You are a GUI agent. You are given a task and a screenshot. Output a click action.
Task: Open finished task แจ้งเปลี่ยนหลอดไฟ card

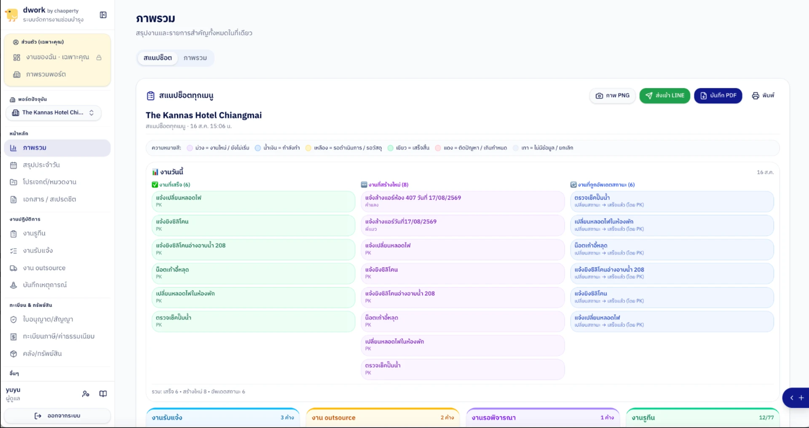253,202
